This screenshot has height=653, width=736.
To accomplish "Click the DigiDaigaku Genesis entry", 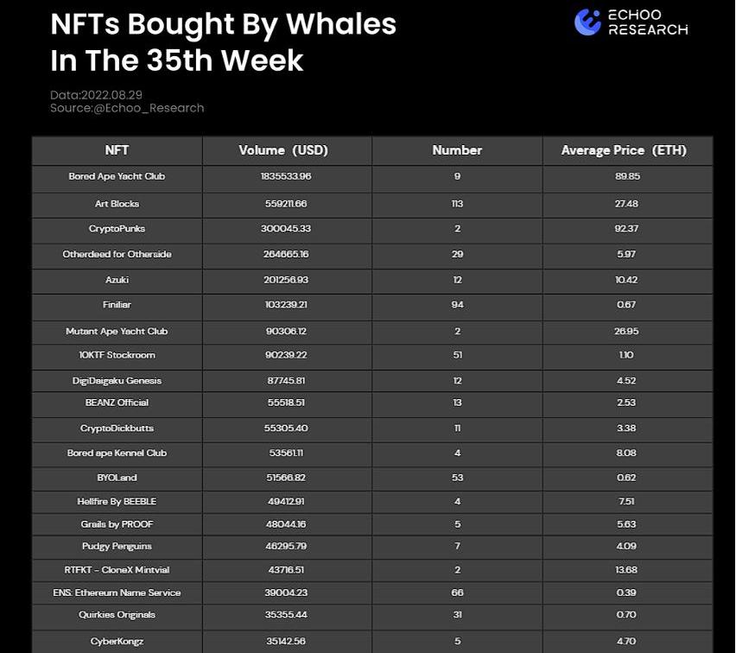I will point(117,381).
